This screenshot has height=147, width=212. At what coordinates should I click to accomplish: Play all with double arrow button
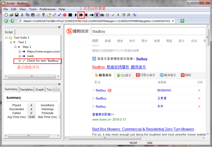pos(81,15)
